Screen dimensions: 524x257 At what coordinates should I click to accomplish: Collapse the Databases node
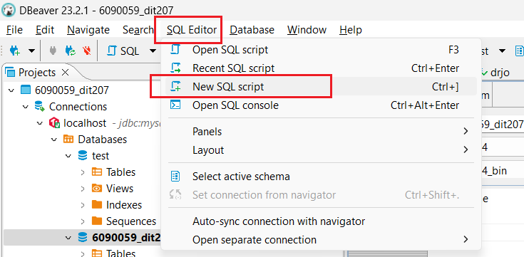click(54, 140)
